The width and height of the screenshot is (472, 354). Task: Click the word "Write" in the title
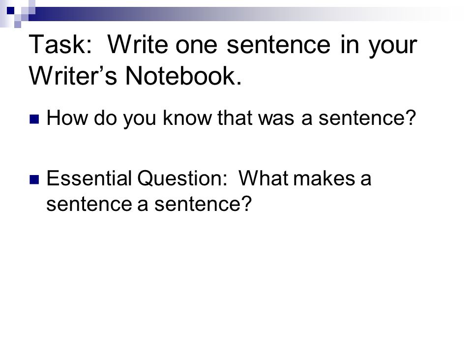(x=138, y=45)
